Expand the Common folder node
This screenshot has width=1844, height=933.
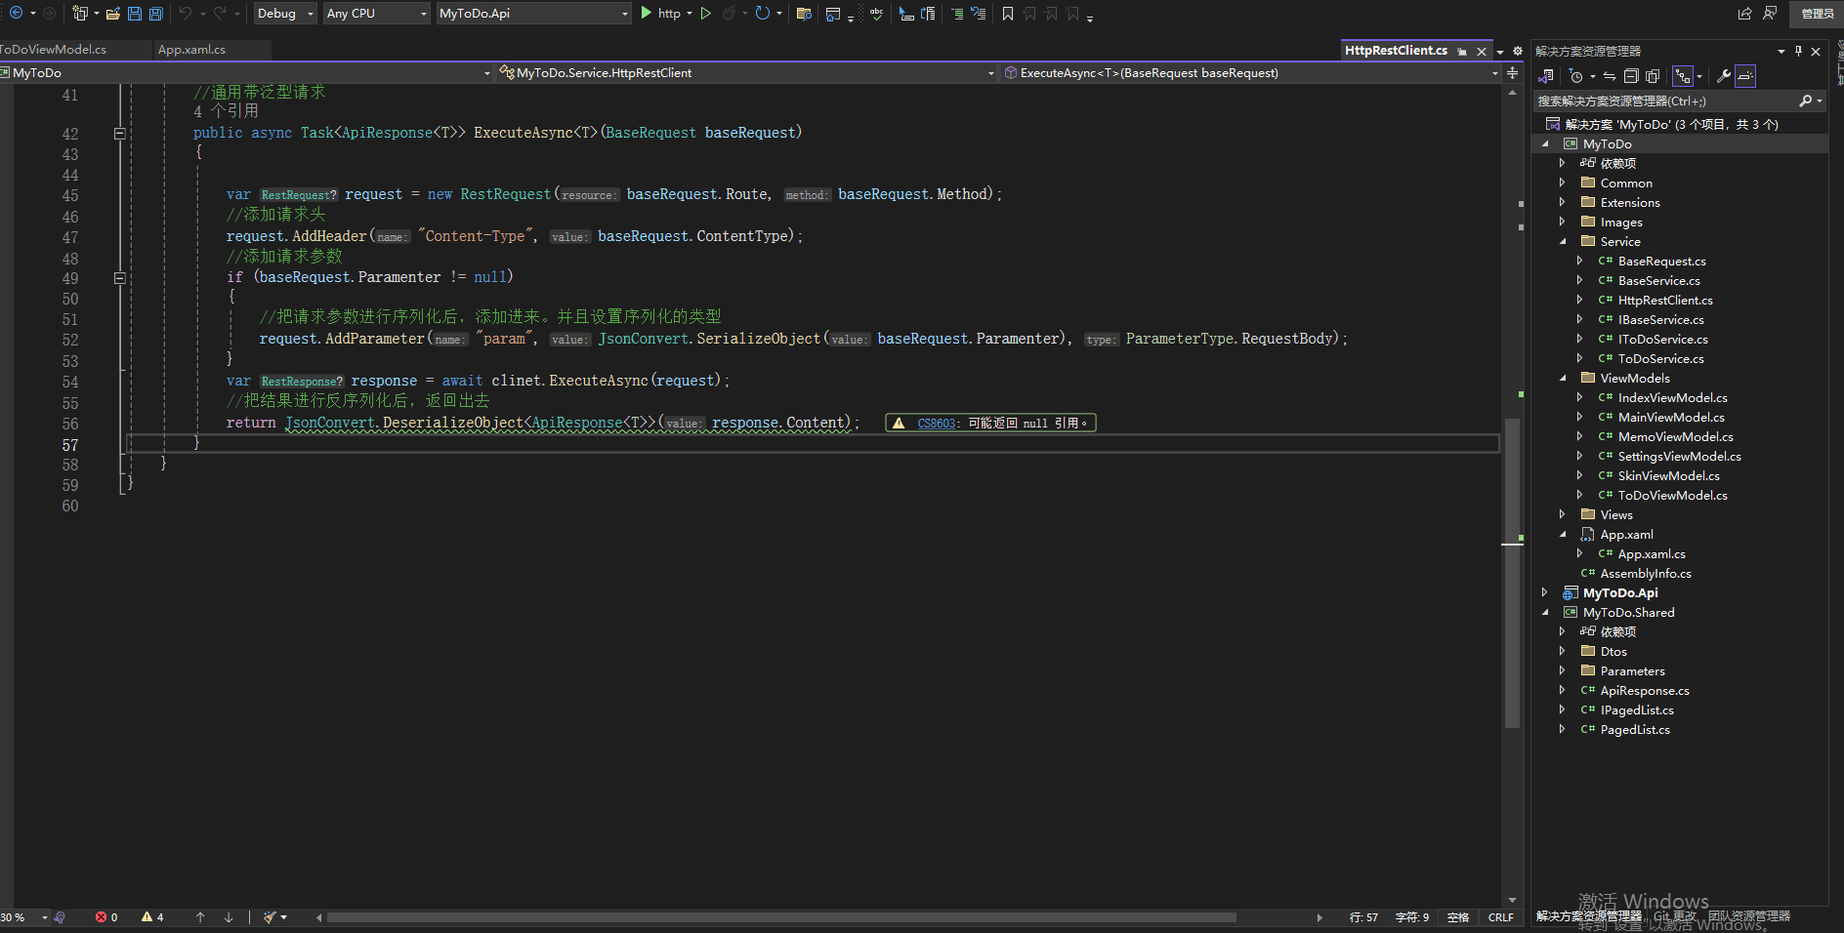click(x=1562, y=183)
